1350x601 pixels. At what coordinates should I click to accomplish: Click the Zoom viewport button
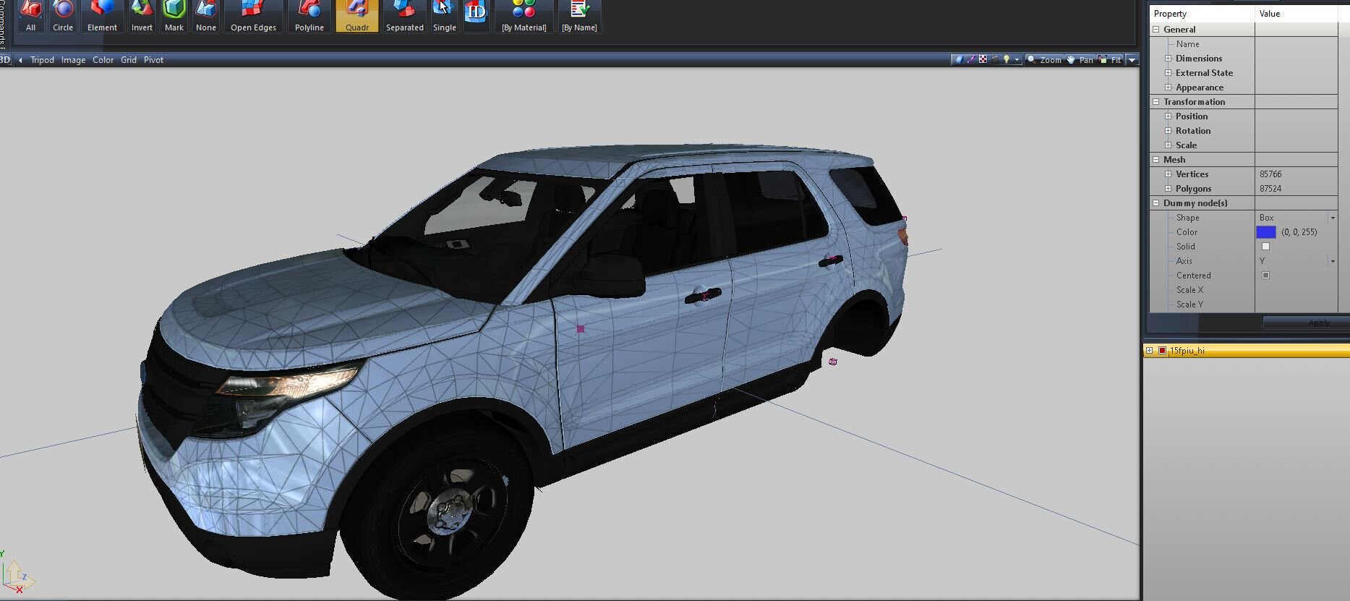[1044, 60]
